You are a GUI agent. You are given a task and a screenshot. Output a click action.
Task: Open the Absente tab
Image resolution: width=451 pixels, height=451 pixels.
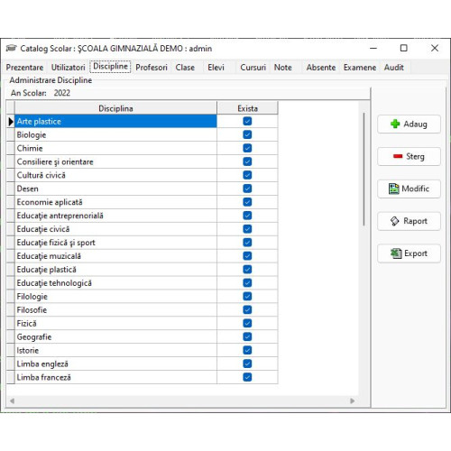pos(321,68)
